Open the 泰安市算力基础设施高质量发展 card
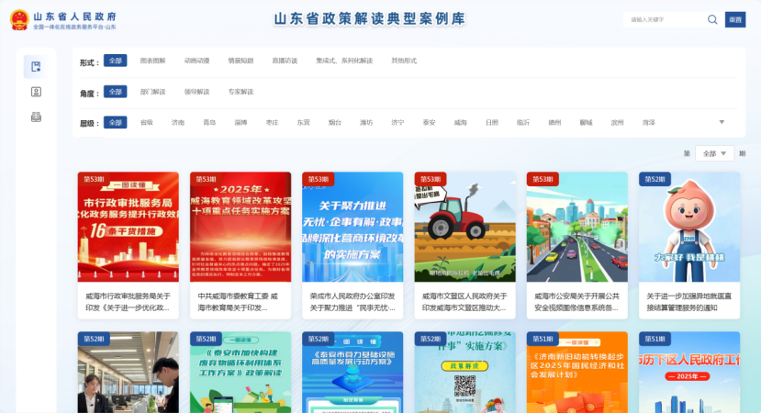Image resolution: width=761 pixels, height=413 pixels. (x=353, y=373)
